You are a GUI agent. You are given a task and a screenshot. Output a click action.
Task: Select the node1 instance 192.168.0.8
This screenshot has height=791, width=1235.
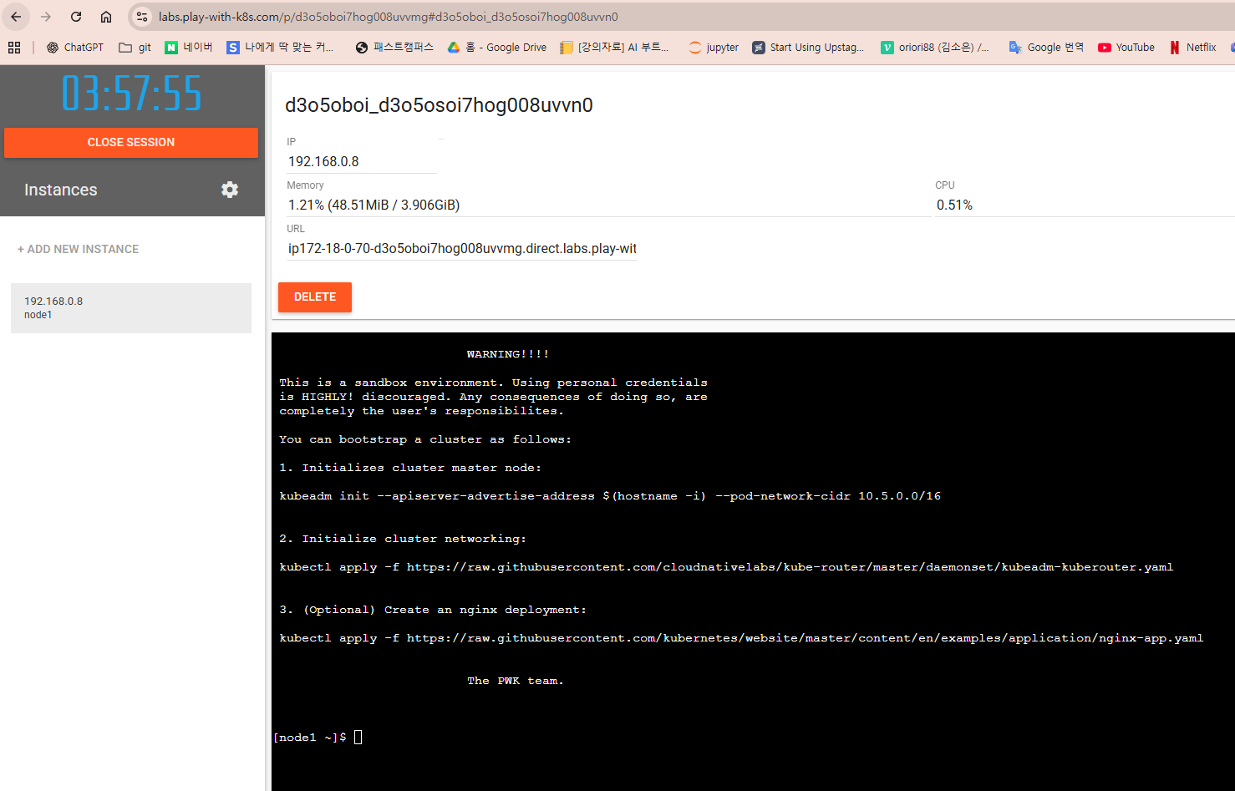[131, 308]
